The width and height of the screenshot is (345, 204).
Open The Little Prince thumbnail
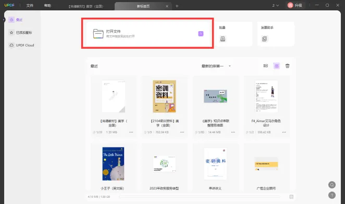[x=113, y=164]
